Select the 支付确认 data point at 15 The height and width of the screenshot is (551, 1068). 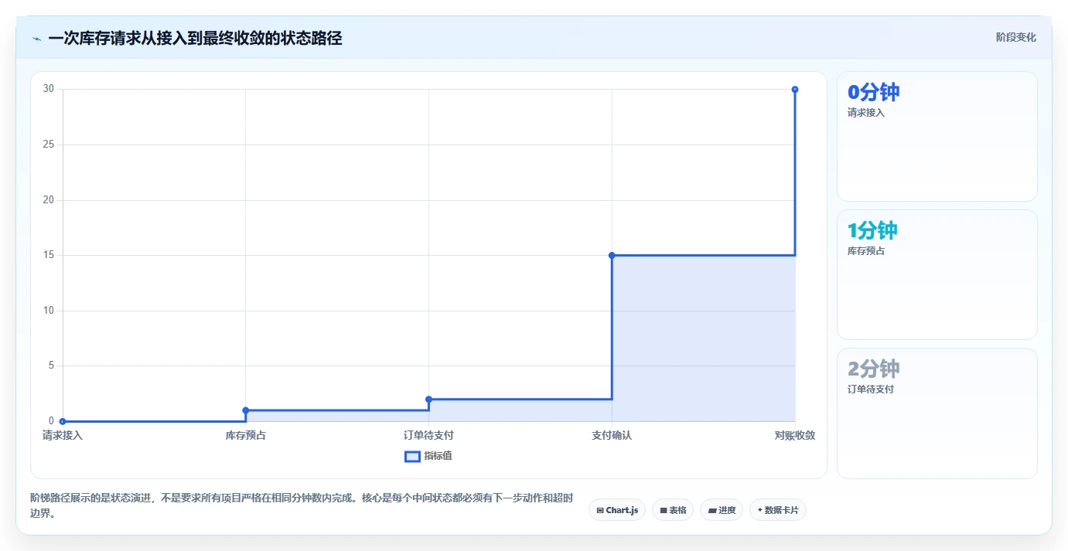point(612,255)
